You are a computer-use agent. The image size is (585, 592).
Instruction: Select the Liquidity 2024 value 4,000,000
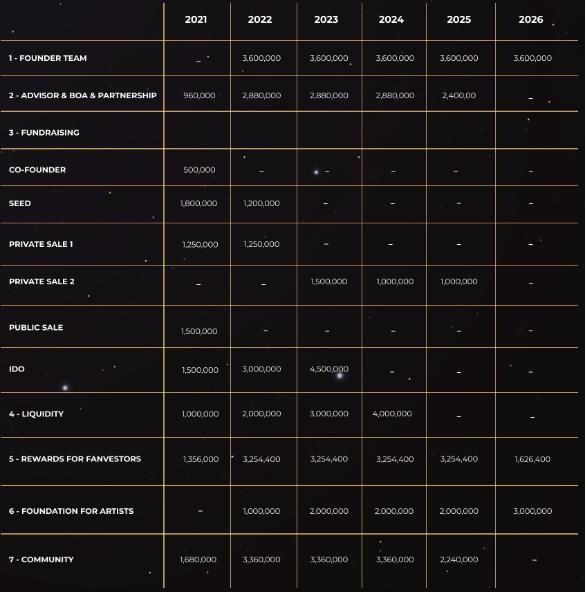(x=392, y=414)
